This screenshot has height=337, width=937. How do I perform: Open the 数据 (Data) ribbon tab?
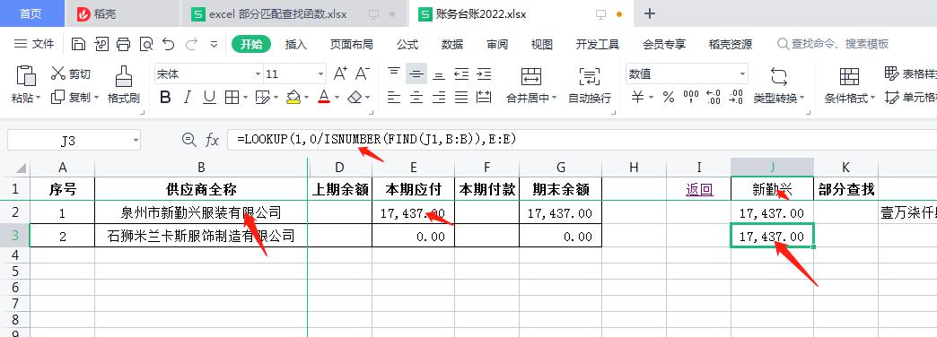[x=452, y=44]
